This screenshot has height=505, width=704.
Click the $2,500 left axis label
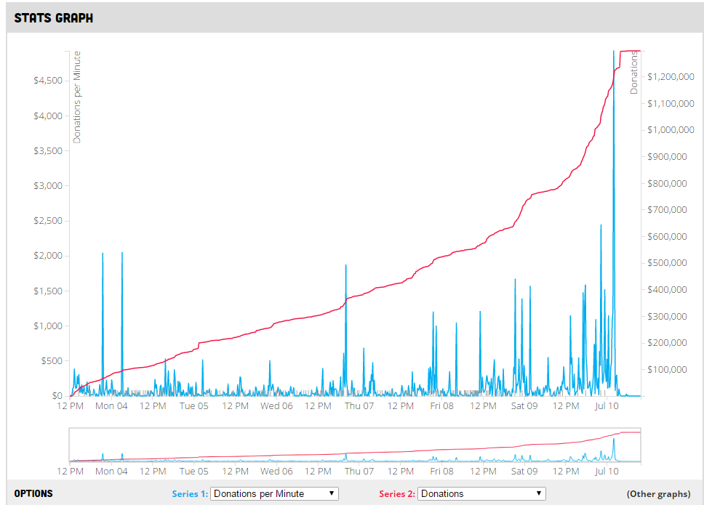[x=48, y=221]
